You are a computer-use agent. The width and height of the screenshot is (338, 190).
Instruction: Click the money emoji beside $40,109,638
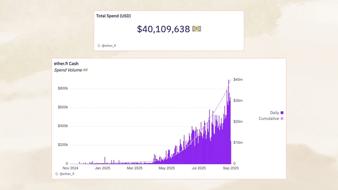[197, 29]
